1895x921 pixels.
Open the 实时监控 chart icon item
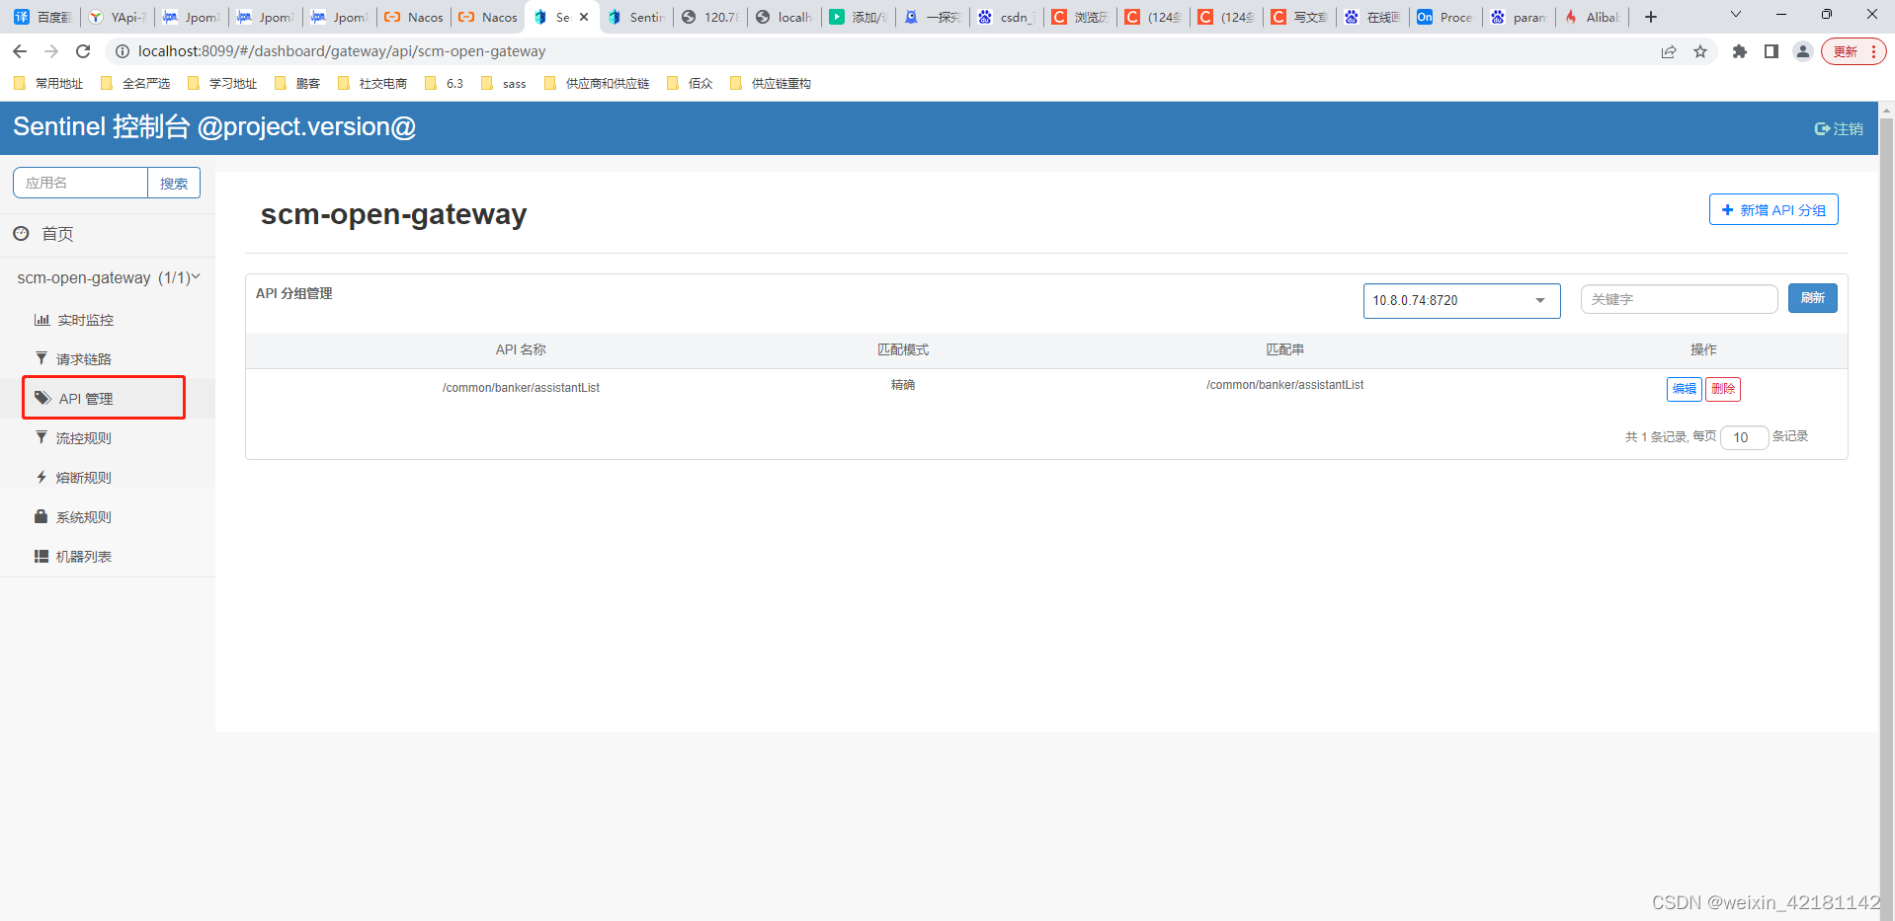(41, 320)
